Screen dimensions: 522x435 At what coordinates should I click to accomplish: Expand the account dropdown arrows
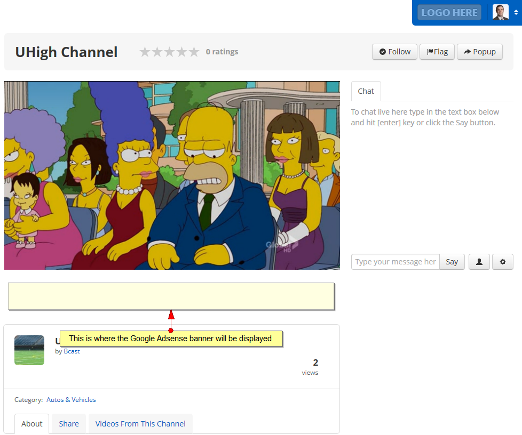516,12
